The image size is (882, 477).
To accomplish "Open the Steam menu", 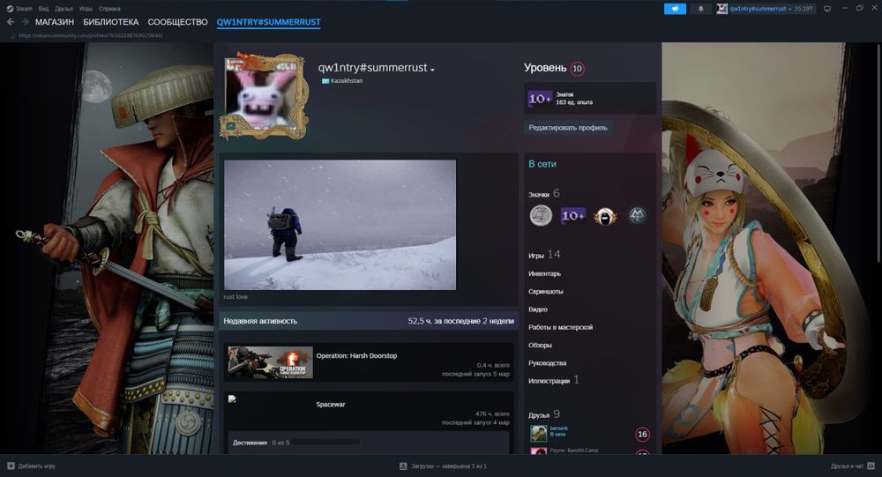I will pos(24,9).
